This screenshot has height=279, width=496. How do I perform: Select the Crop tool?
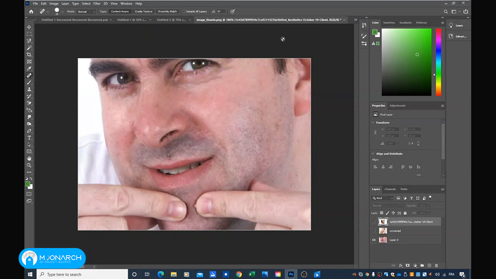(x=29, y=55)
